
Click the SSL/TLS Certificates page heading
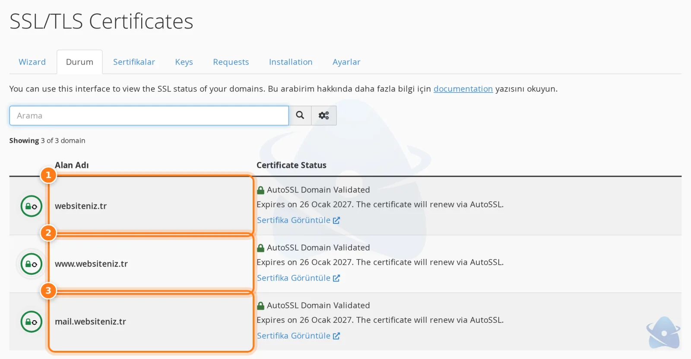101,22
